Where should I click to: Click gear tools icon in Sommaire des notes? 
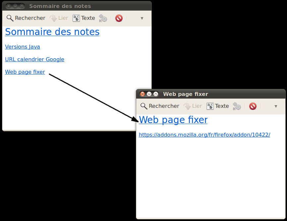[x=103, y=18]
